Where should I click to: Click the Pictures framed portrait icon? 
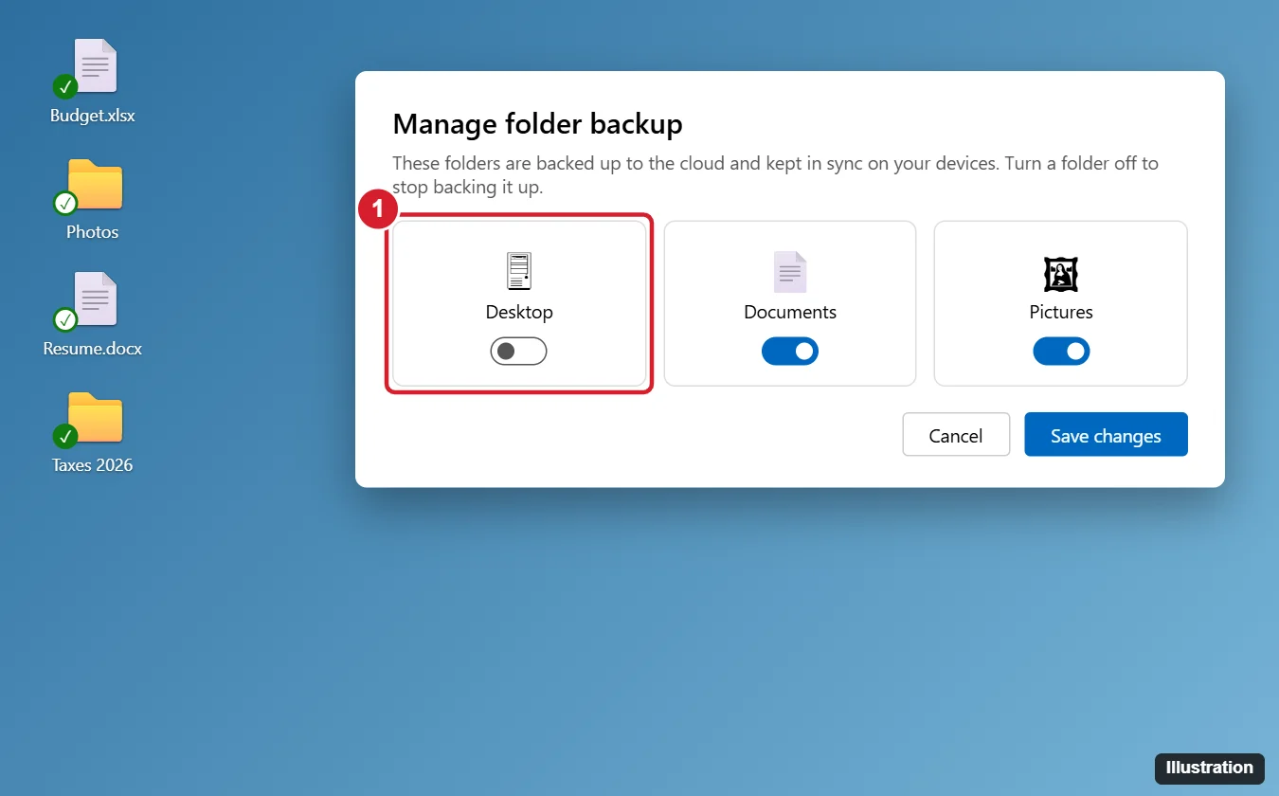click(x=1061, y=273)
